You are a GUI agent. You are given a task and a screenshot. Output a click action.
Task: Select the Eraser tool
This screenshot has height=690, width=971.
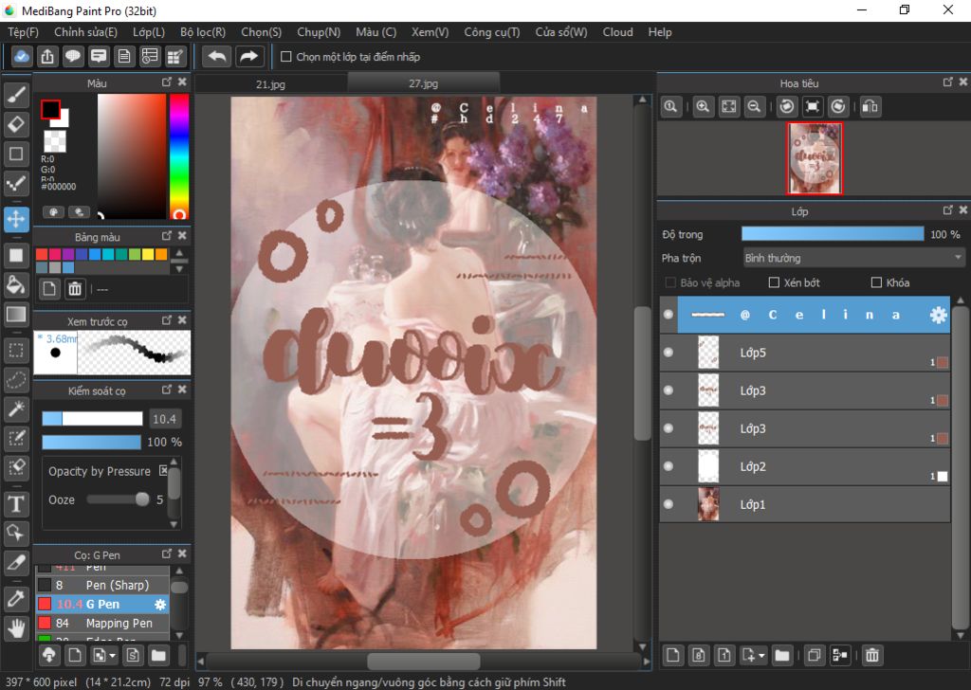[16, 124]
